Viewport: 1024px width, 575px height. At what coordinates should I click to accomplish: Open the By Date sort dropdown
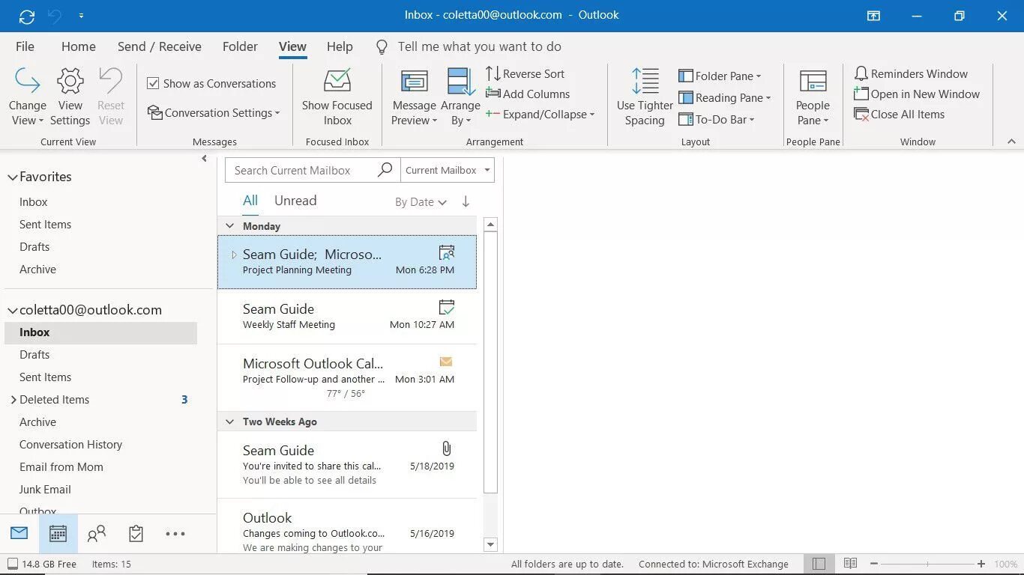tap(421, 202)
